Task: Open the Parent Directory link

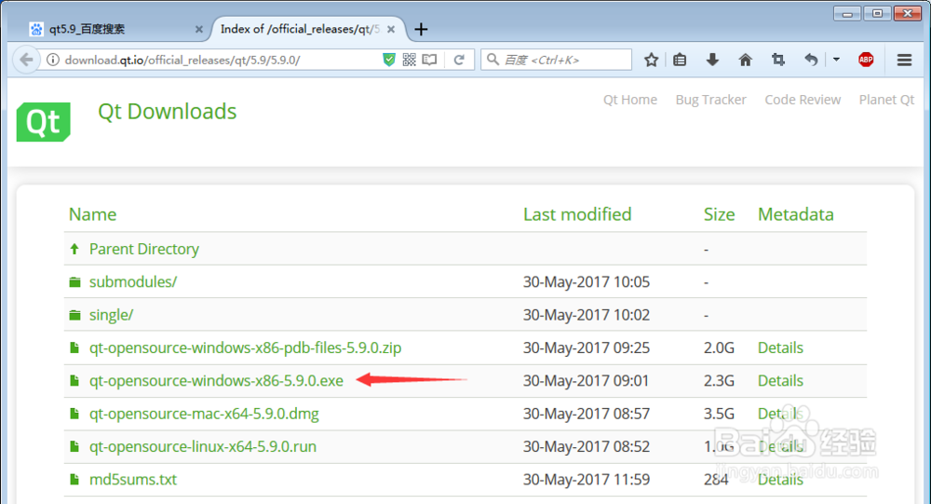Action: 144,249
